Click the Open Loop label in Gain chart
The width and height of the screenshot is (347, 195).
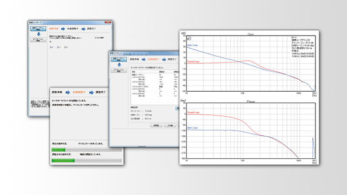point(192,45)
